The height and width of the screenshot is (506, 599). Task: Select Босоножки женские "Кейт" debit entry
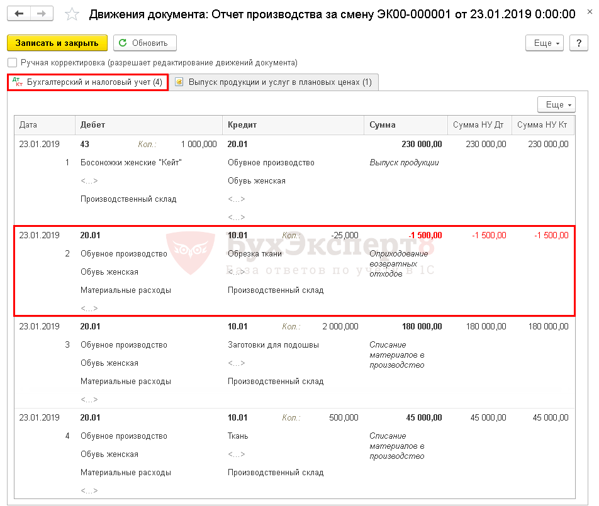coord(131,163)
